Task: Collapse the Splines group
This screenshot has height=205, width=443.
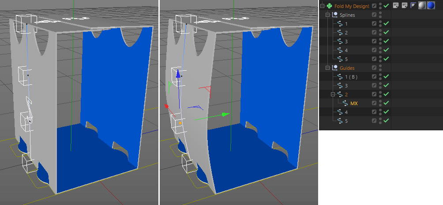Action: [x=327, y=15]
